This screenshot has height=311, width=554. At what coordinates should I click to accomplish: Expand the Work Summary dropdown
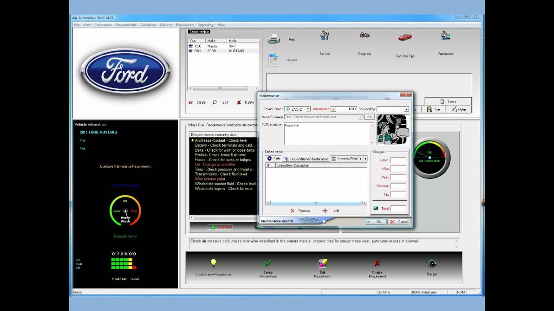click(x=361, y=117)
